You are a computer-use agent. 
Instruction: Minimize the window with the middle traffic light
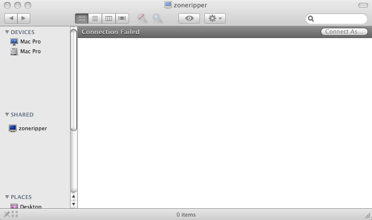[18, 5]
